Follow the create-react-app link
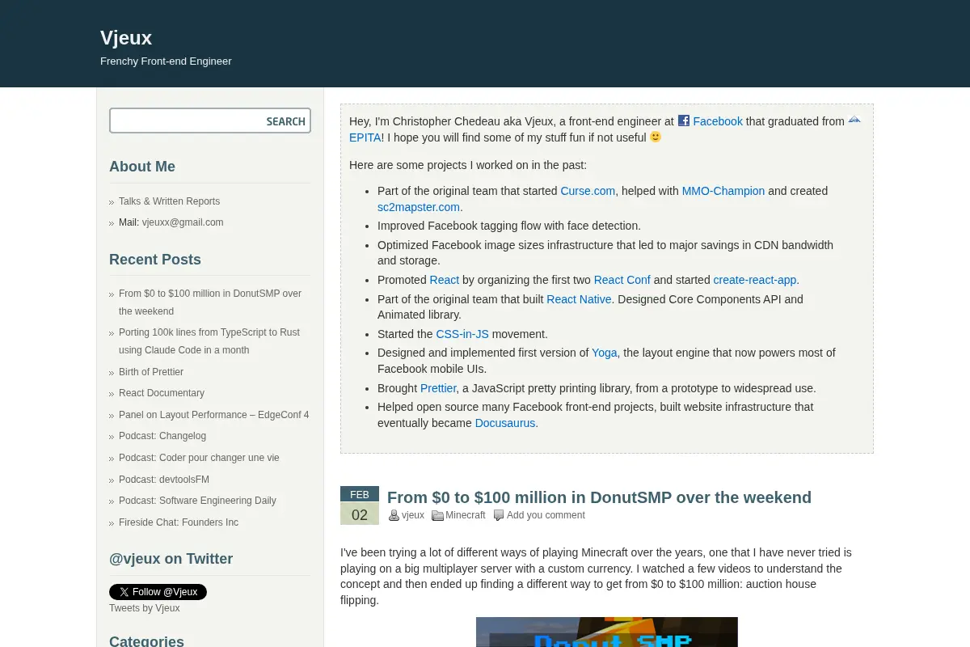This screenshot has height=647, width=970. pyautogui.click(x=755, y=280)
